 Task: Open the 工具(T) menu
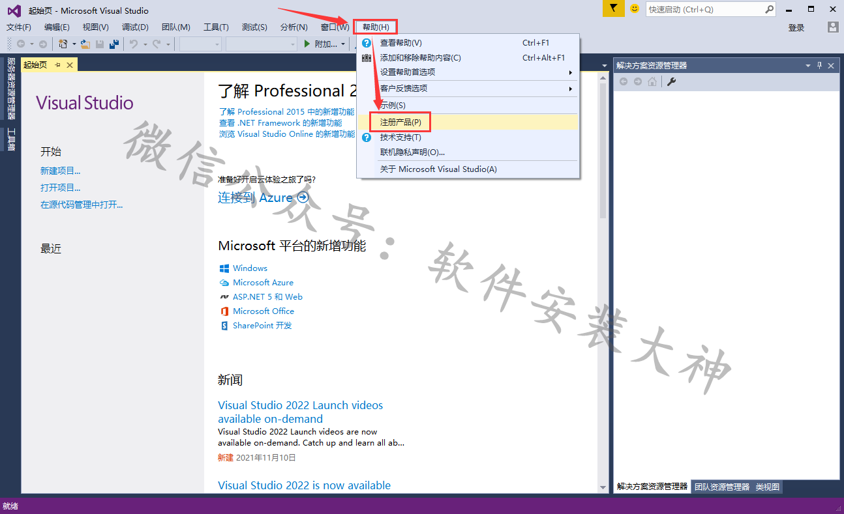click(216, 27)
